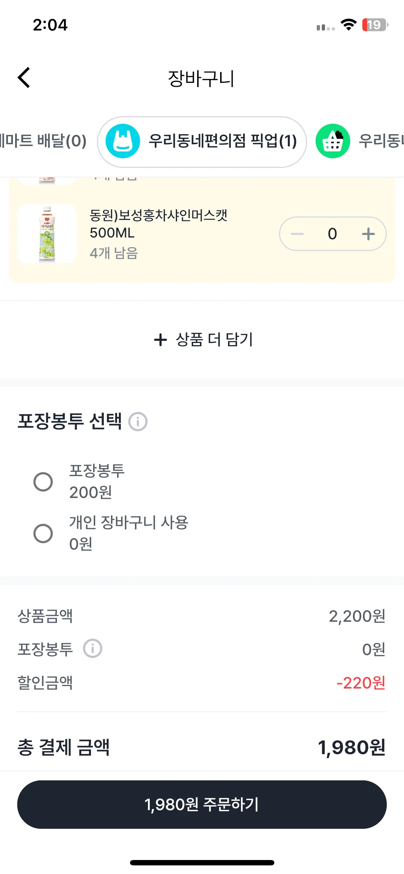Decrease quantity with the minus icon

point(297,234)
